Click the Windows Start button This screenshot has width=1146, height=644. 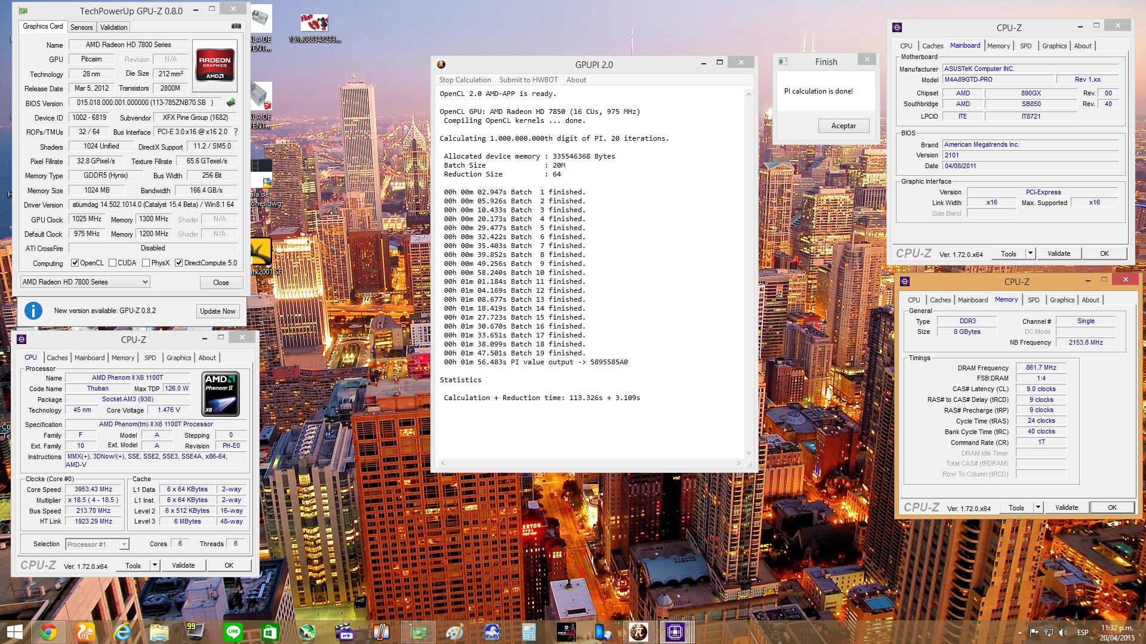tap(14, 632)
